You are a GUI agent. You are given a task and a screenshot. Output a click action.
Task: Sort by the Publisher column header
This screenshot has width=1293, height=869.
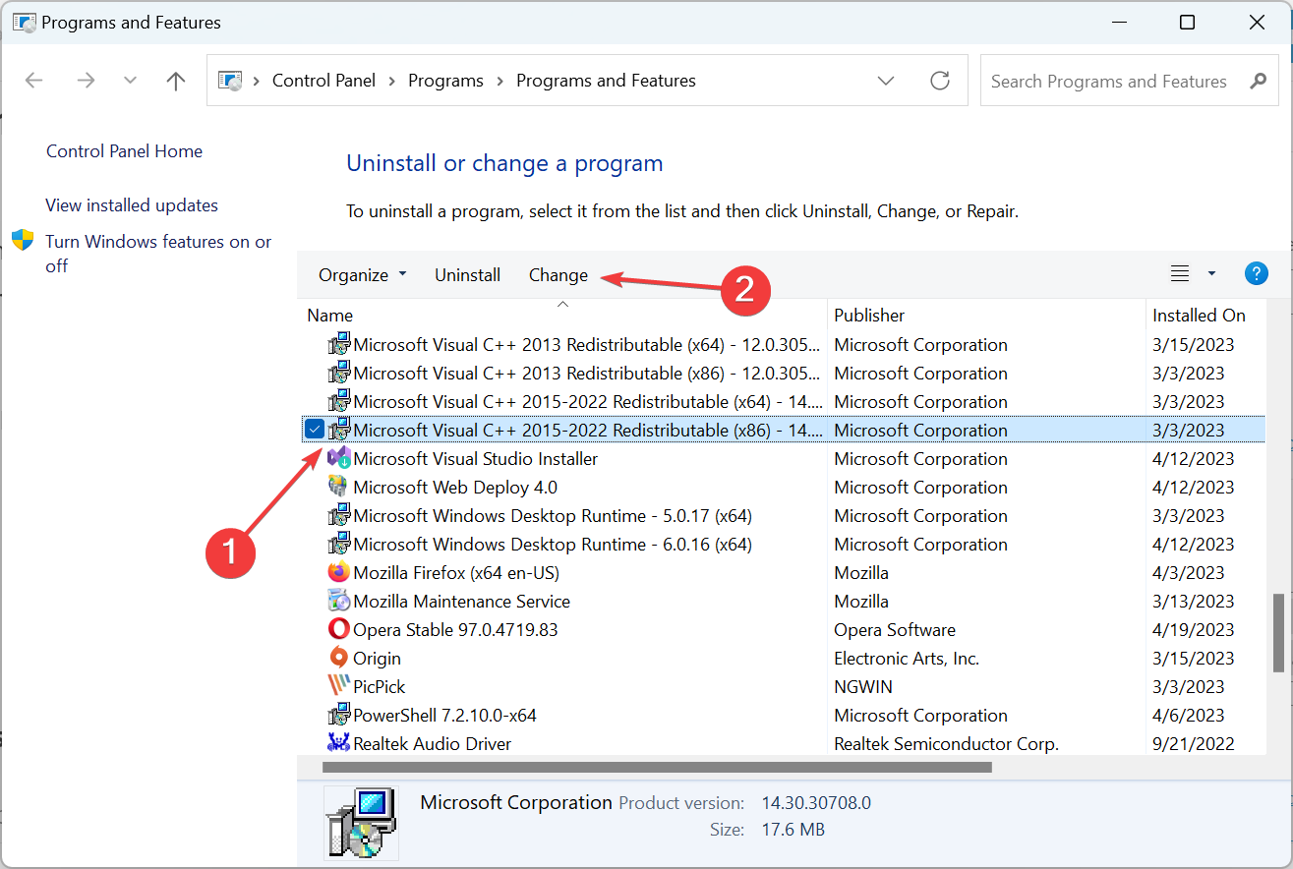[869, 316]
